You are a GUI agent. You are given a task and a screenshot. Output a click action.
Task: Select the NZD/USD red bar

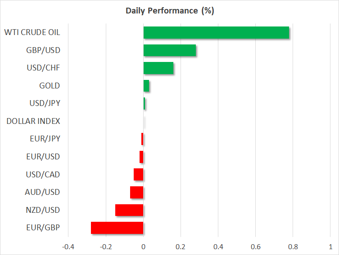pyautogui.click(x=129, y=210)
